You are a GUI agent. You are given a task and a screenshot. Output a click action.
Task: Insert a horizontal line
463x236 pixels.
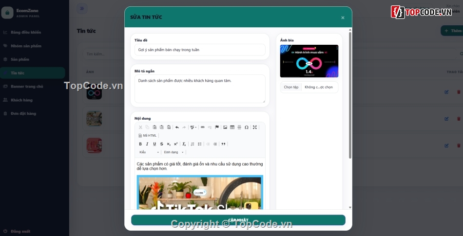(239, 127)
